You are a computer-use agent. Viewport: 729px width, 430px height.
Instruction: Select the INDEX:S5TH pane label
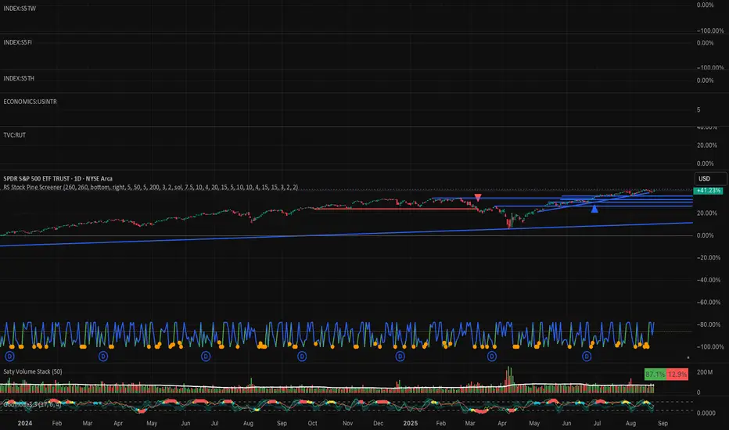pyautogui.click(x=19, y=78)
